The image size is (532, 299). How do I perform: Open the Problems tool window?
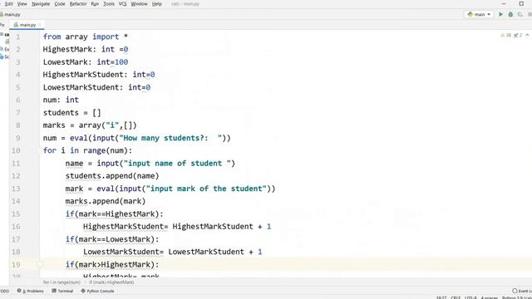point(31,291)
